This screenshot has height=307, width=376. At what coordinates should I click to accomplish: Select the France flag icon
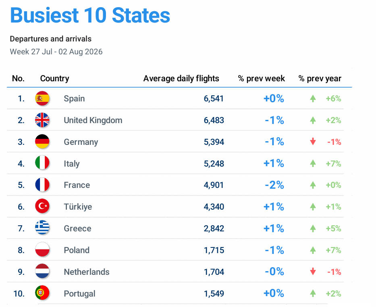click(x=42, y=184)
